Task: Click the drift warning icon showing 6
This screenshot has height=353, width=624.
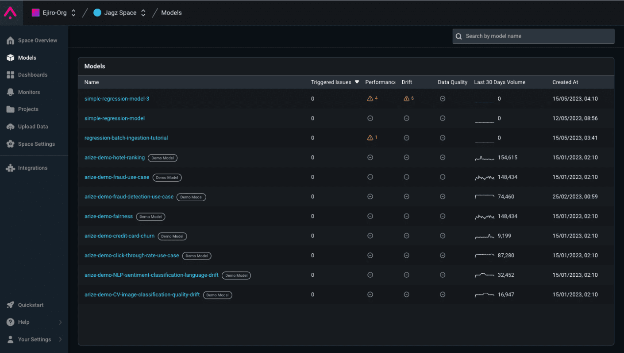Action: tap(406, 99)
